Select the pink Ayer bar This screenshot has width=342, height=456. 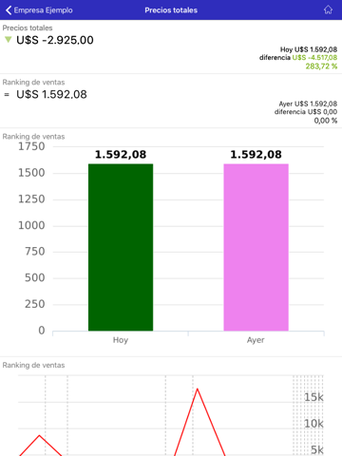(256, 247)
